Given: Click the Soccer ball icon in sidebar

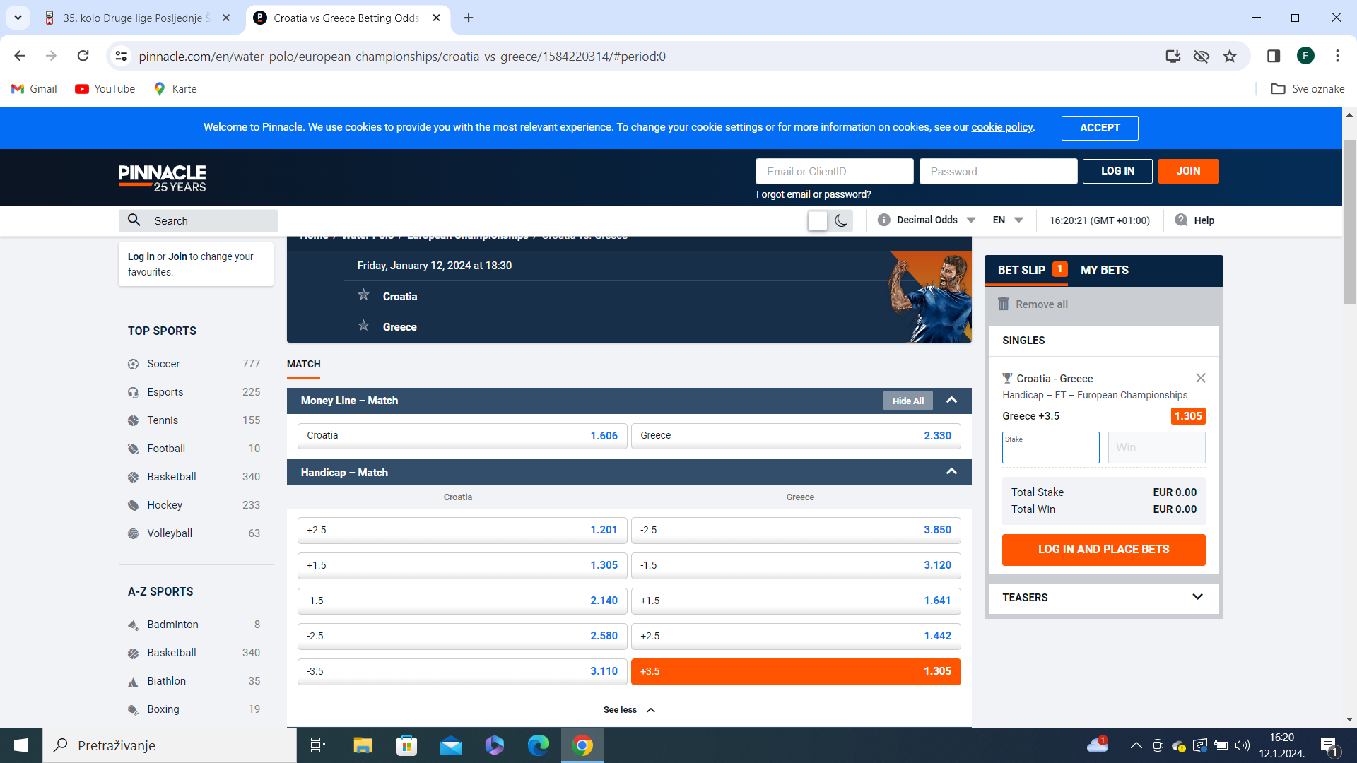Looking at the screenshot, I should tap(133, 364).
